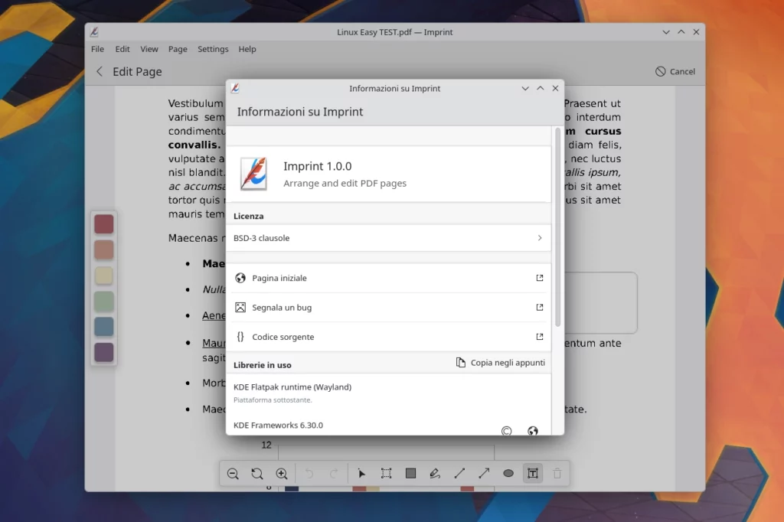Click the about dialog vertical scrollbar
The width and height of the screenshot is (784, 522).
click(557, 227)
